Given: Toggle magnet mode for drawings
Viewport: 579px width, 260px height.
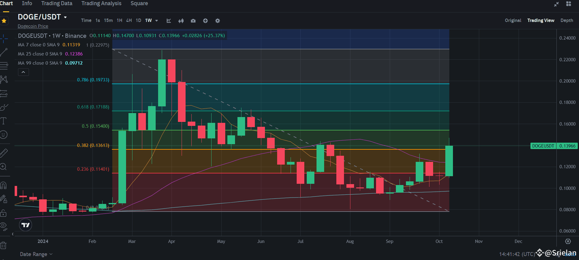Looking at the screenshot, I should tap(4, 185).
